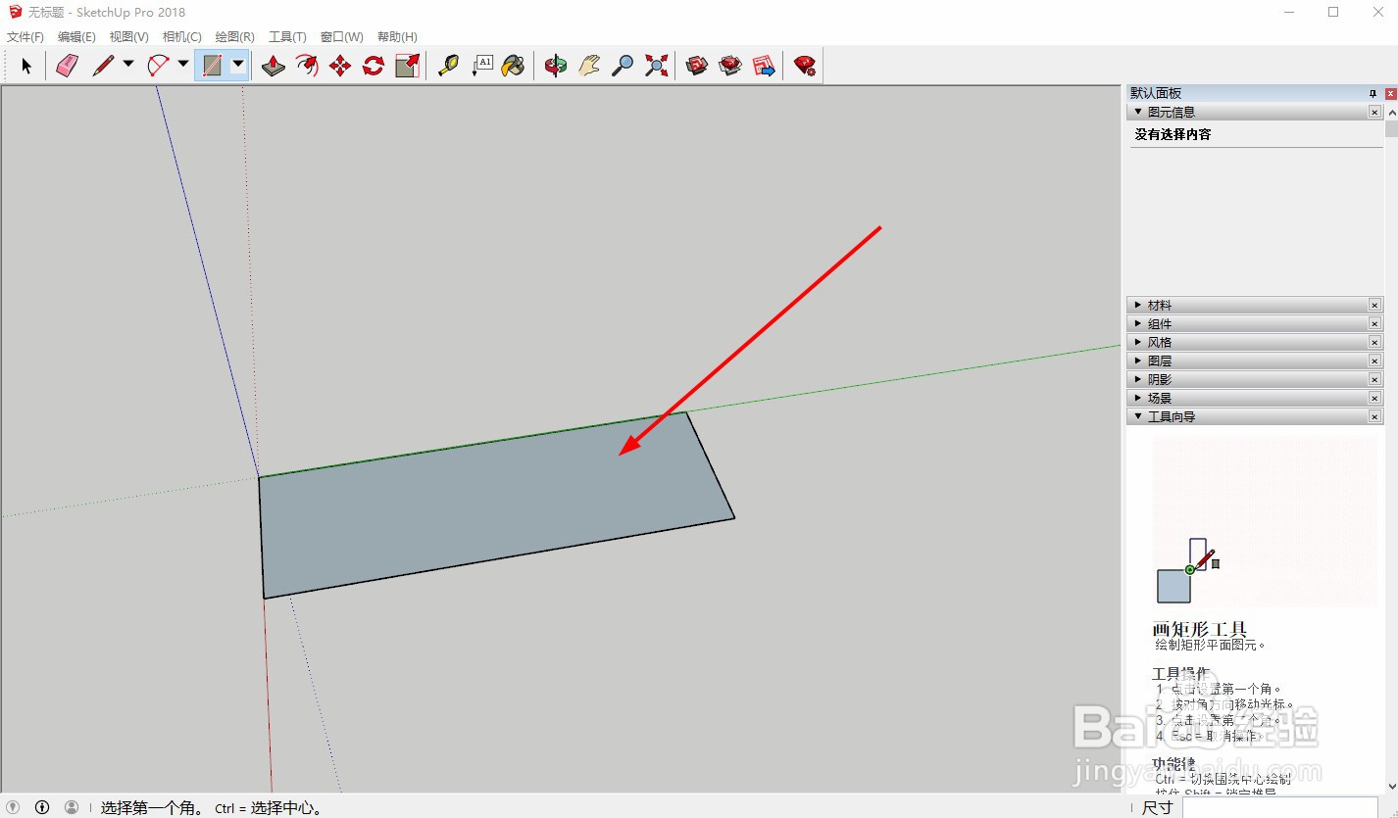Collapse the 工具向导 panel

1138,416
